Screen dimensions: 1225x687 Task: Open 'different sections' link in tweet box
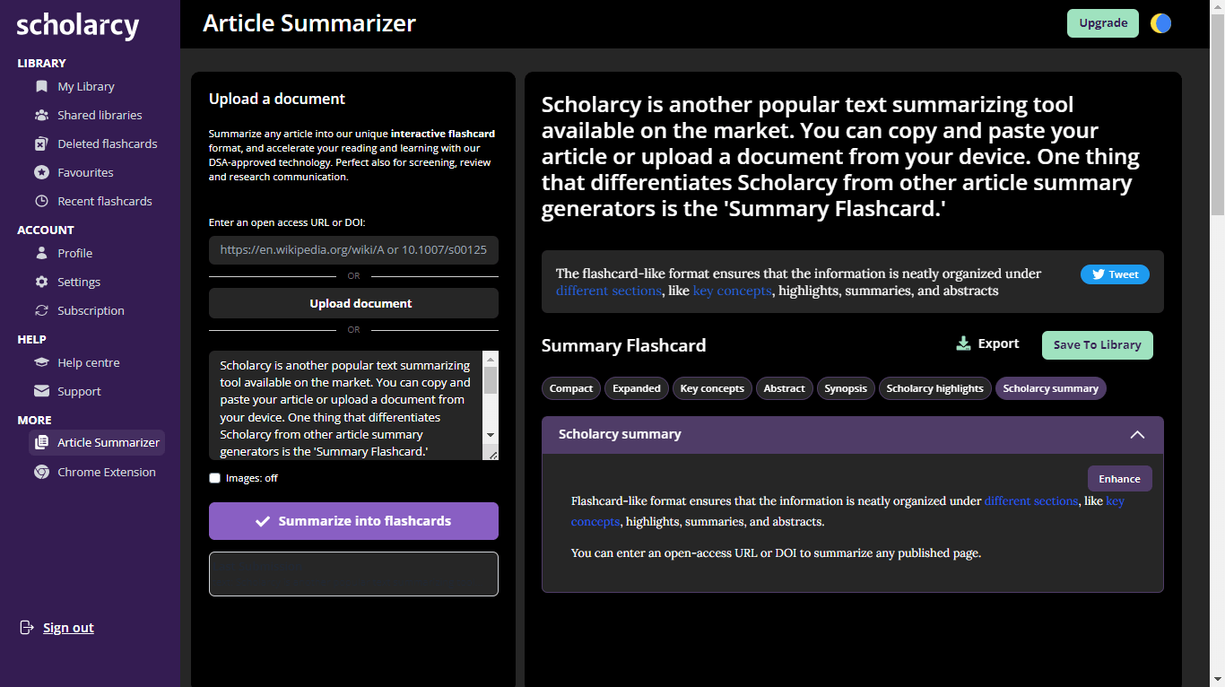click(x=609, y=291)
